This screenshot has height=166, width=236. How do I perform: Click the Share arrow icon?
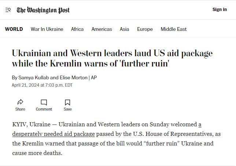click(20, 102)
